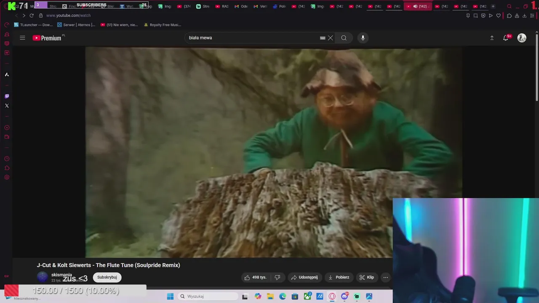The image size is (539, 303).
Task: Click the Klip button
Action: click(367, 277)
